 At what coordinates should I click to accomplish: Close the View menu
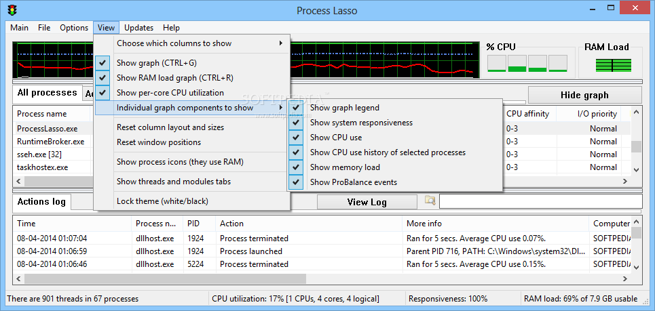pyautogui.click(x=106, y=28)
